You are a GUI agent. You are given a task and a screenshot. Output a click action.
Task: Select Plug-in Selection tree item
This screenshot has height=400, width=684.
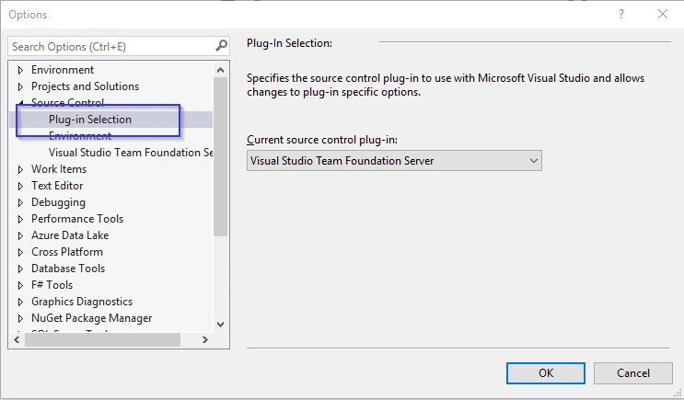tap(90, 120)
